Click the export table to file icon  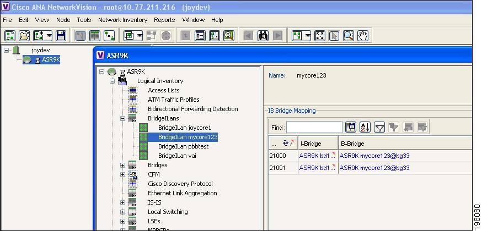(351, 127)
